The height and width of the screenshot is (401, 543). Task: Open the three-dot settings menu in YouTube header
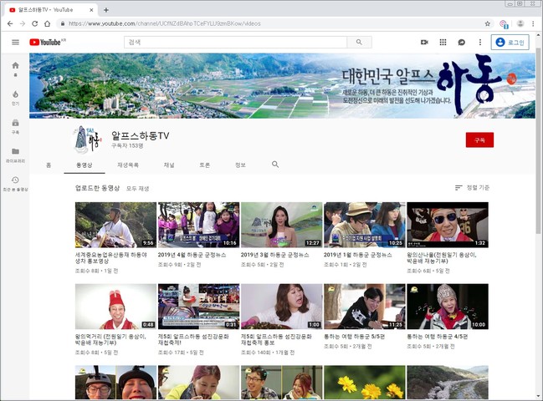pyautogui.click(x=479, y=42)
